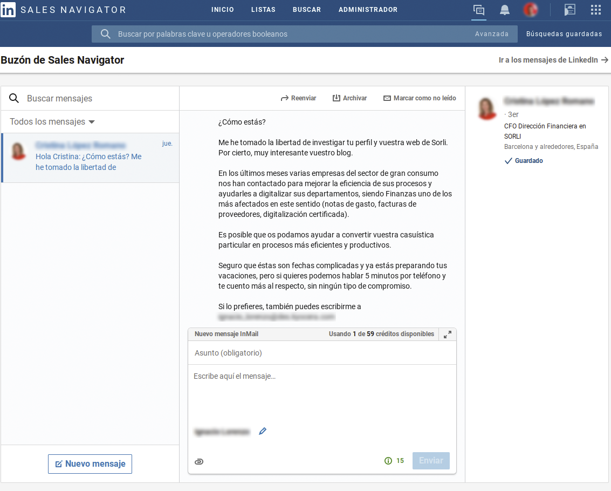
Task: Expand the InMail composer with arrows icon
Action: click(x=448, y=334)
